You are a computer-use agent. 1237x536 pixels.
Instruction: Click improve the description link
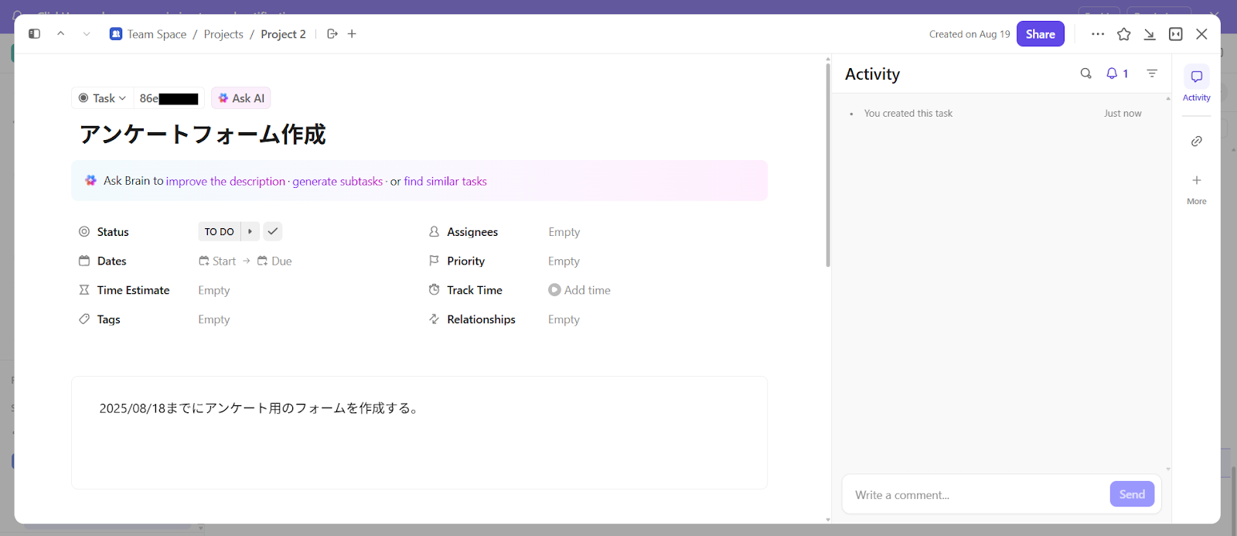pyautogui.click(x=226, y=181)
